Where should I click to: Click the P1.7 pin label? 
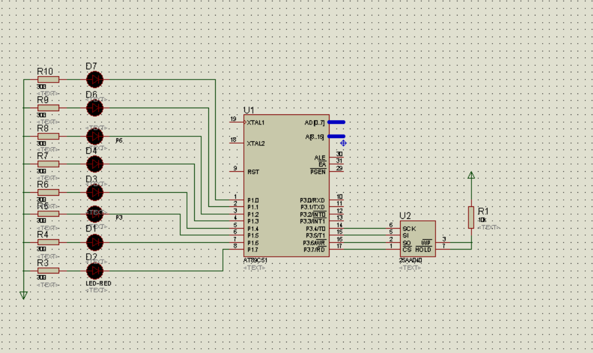click(253, 250)
